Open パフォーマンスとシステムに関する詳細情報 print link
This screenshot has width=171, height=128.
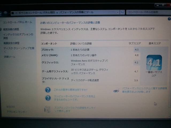(144, 90)
